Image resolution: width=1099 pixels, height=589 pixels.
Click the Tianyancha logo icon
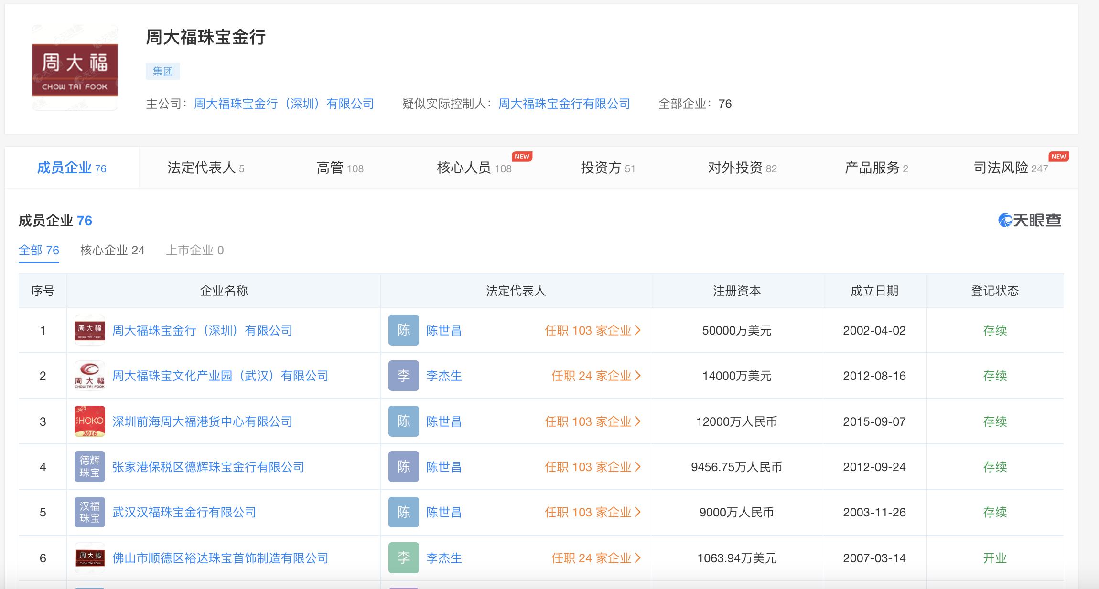pyautogui.click(x=1005, y=220)
